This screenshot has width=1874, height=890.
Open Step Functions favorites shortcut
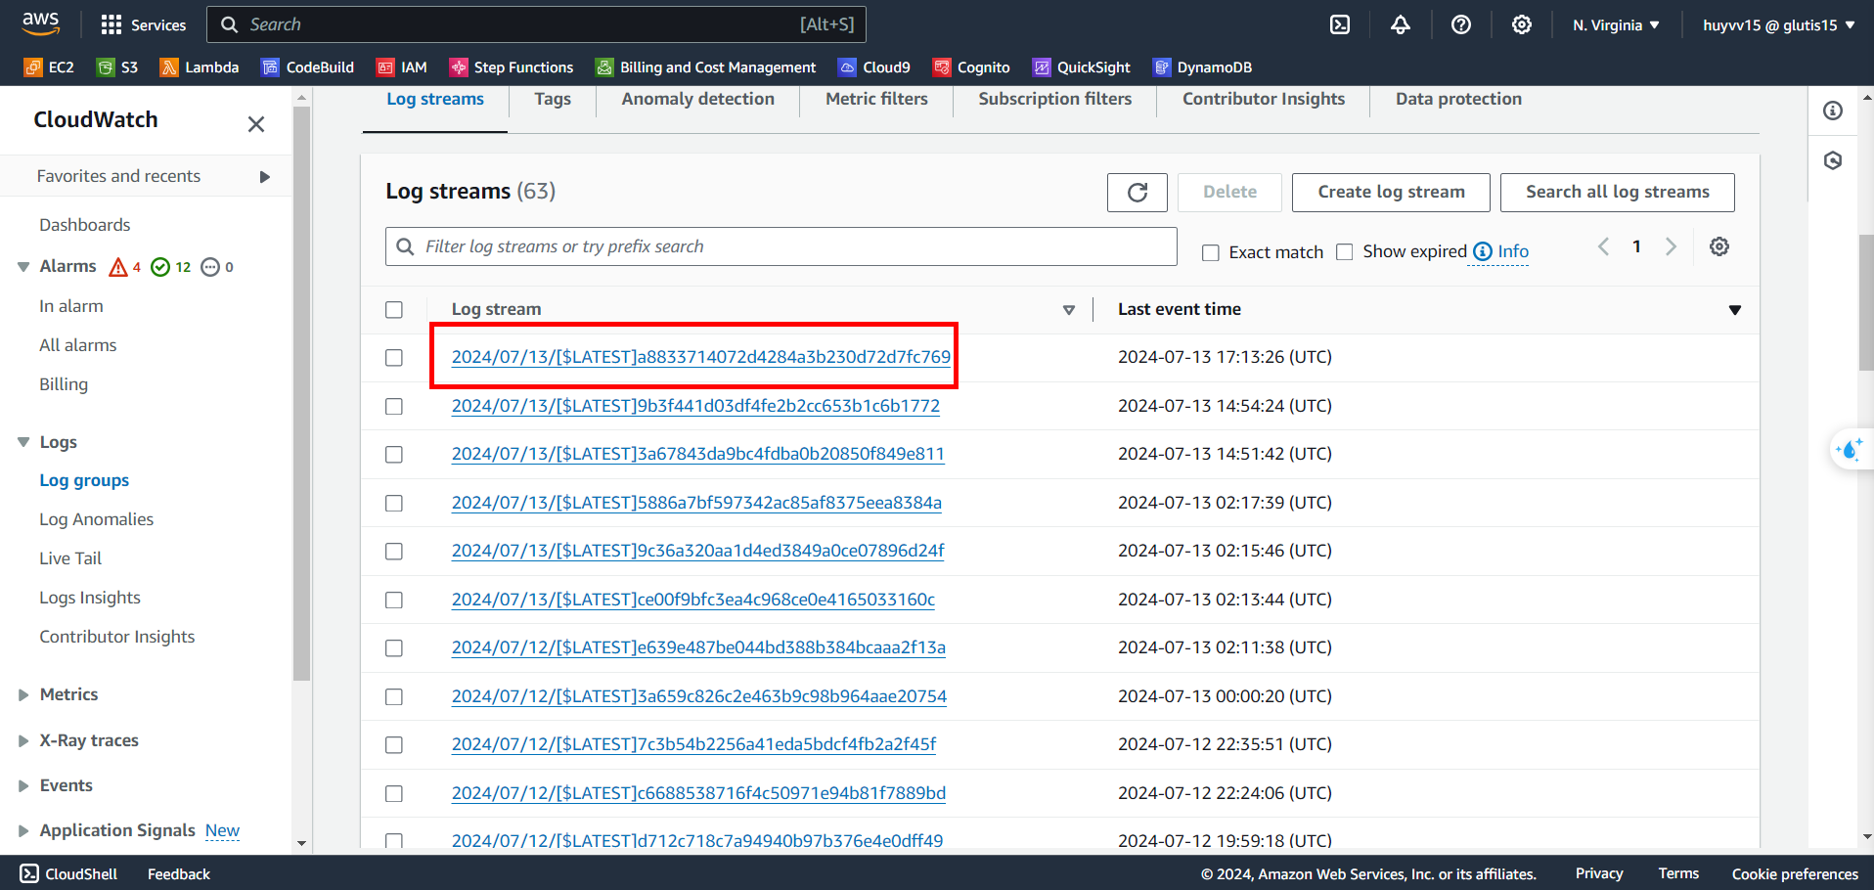pyautogui.click(x=512, y=67)
